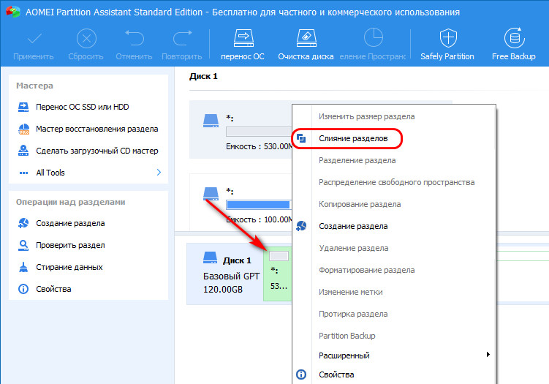Click the Повторить redo arrow
This screenshot has width=549, height=384.
(x=183, y=38)
